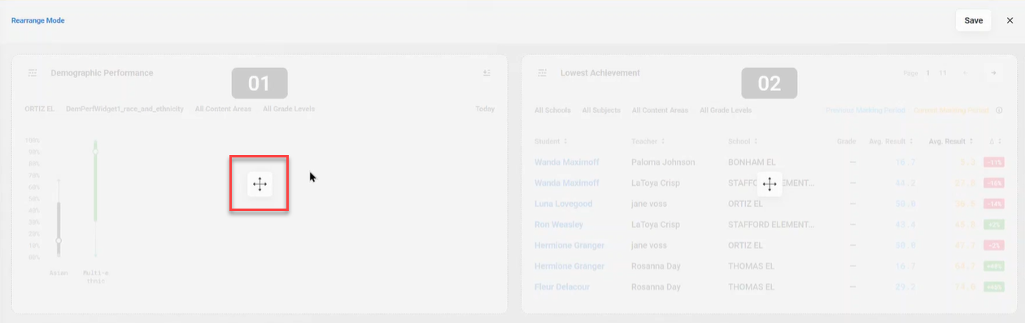Close rearrange mode with the X
This screenshot has height=323, width=1025.
(x=1010, y=20)
